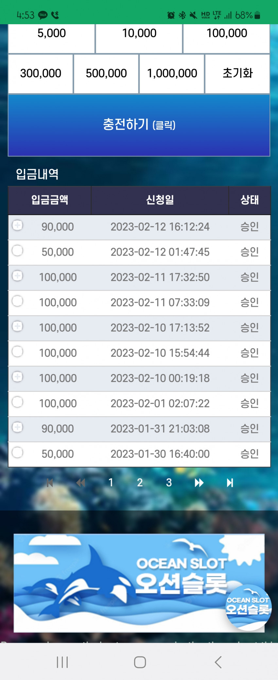Viewport: 278px width, 680px height.
Task: Tap the Android recent apps icon
Action: coord(62,662)
